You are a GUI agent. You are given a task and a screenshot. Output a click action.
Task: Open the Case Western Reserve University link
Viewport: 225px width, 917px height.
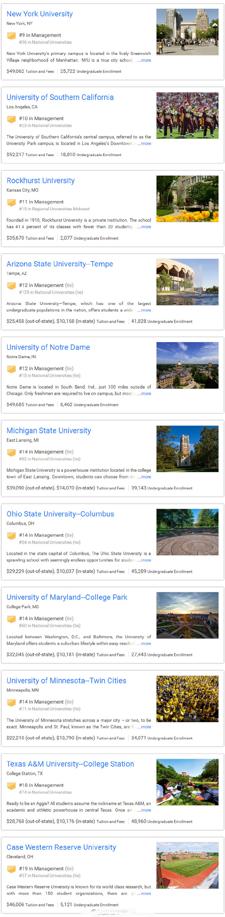(x=61, y=847)
